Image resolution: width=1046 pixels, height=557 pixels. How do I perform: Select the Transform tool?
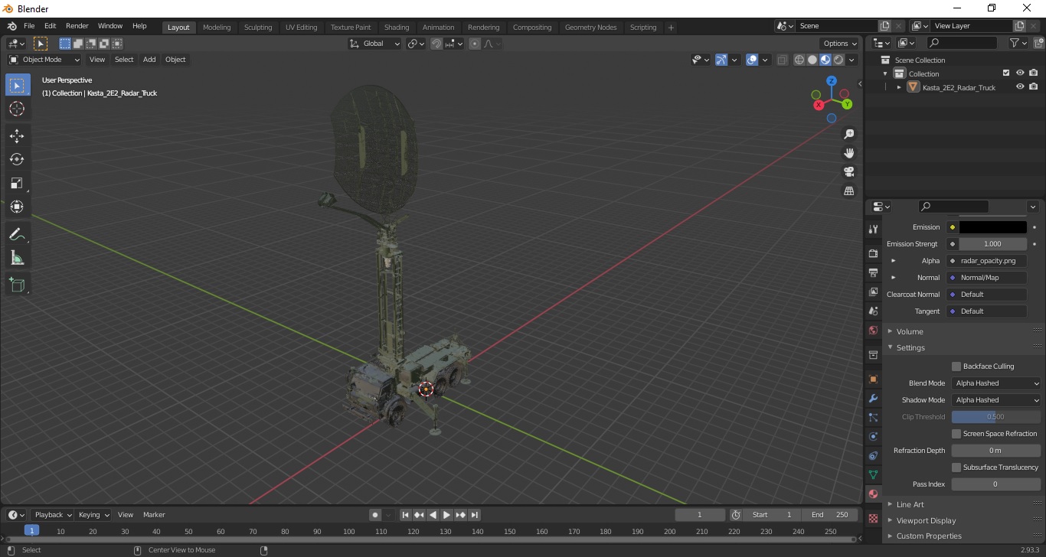(18, 207)
